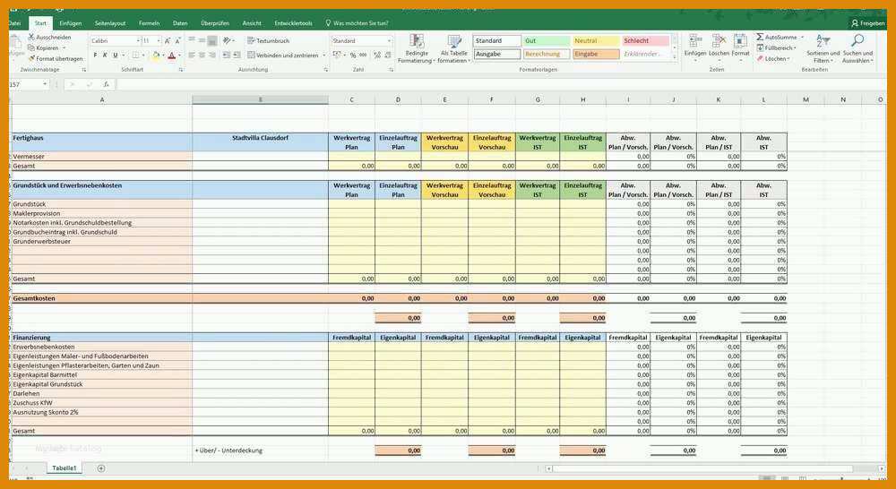Apply thousands separator format (000)
Viewport: 896px width, 489px height.
363,56
